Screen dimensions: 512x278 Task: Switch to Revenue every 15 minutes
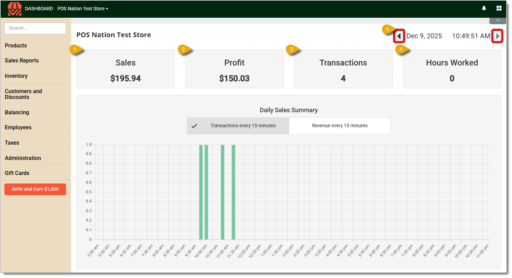point(340,126)
